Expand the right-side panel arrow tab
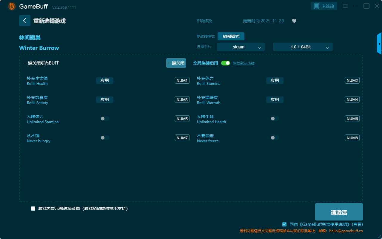Screen dimensions: 382x239 pyautogui.click(x=379, y=44)
